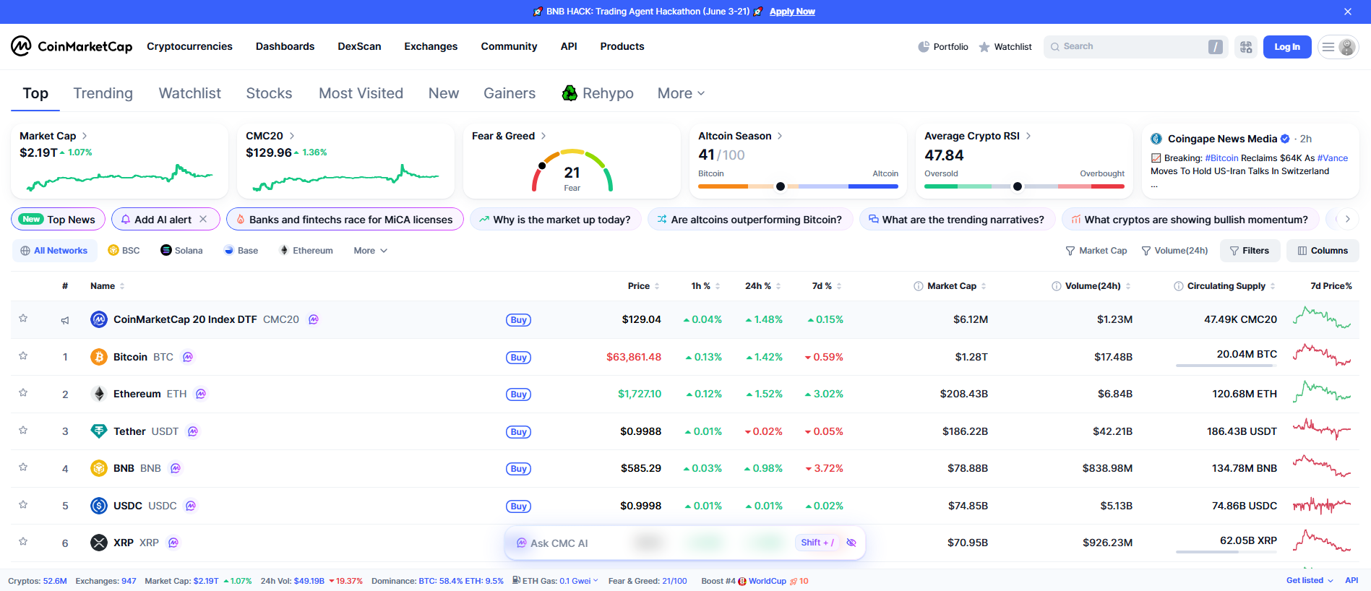Open the Cryptocurrencies menu

[x=189, y=46]
